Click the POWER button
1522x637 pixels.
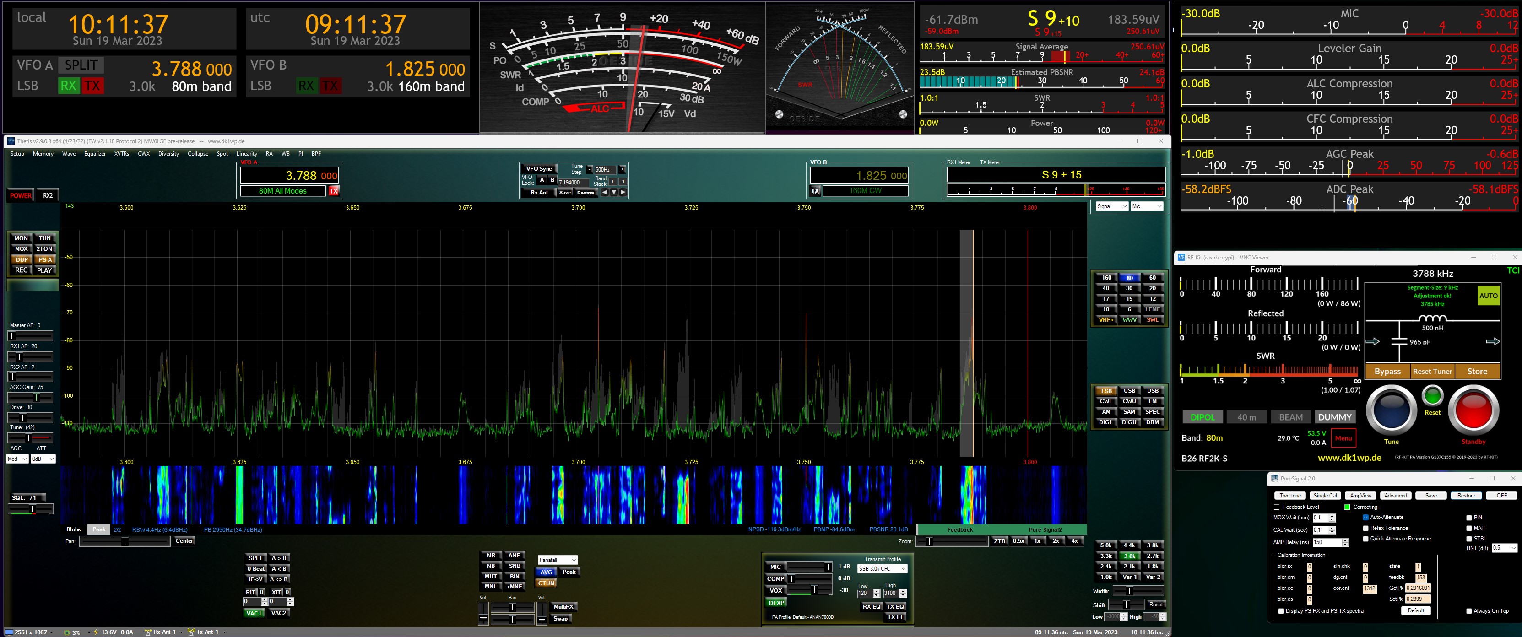pyautogui.click(x=21, y=195)
